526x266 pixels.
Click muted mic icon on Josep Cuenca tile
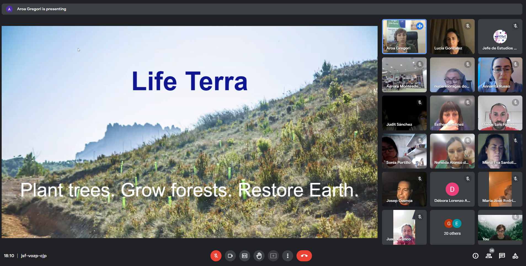point(420,179)
